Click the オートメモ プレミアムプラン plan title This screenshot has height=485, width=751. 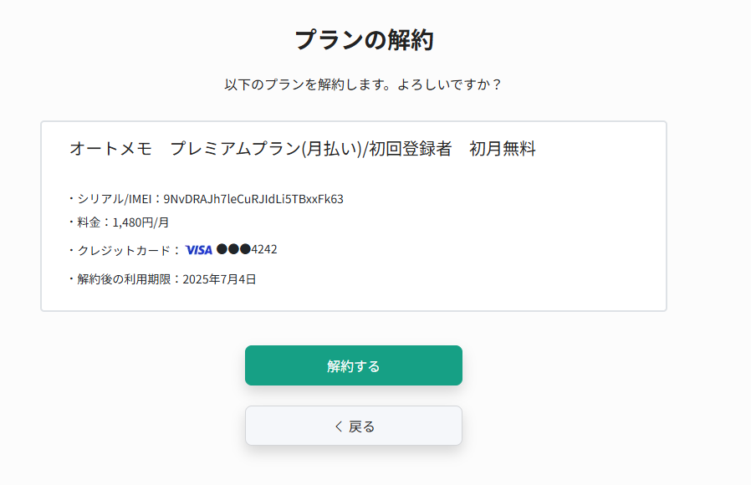coord(303,148)
